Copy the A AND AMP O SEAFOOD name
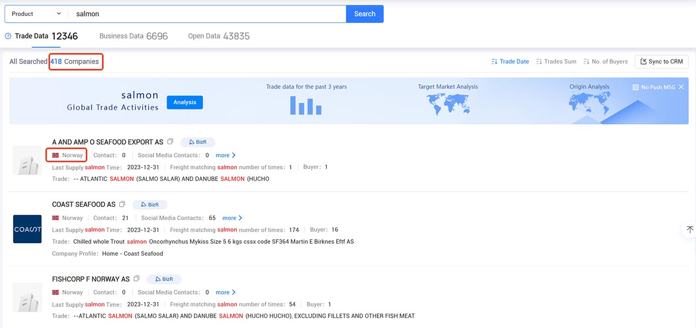This screenshot has width=696, height=328. 170,142
